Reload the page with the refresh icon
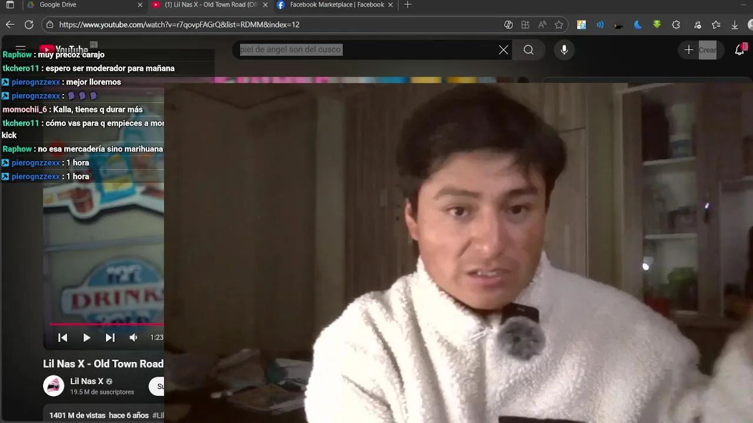 click(29, 25)
